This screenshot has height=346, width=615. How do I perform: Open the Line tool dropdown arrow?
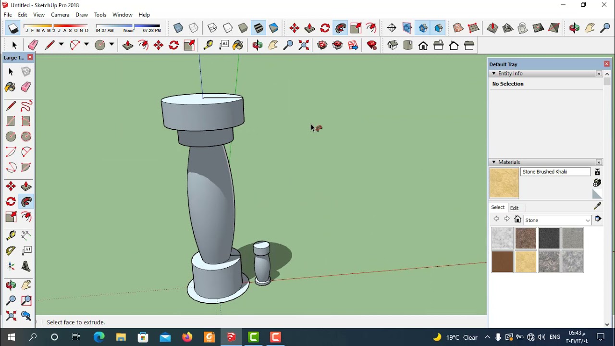point(61,45)
